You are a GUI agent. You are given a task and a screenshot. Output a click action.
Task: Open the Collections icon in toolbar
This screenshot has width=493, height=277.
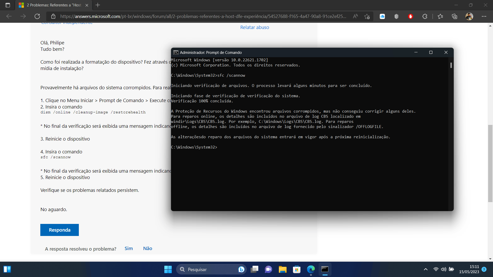coord(454,16)
